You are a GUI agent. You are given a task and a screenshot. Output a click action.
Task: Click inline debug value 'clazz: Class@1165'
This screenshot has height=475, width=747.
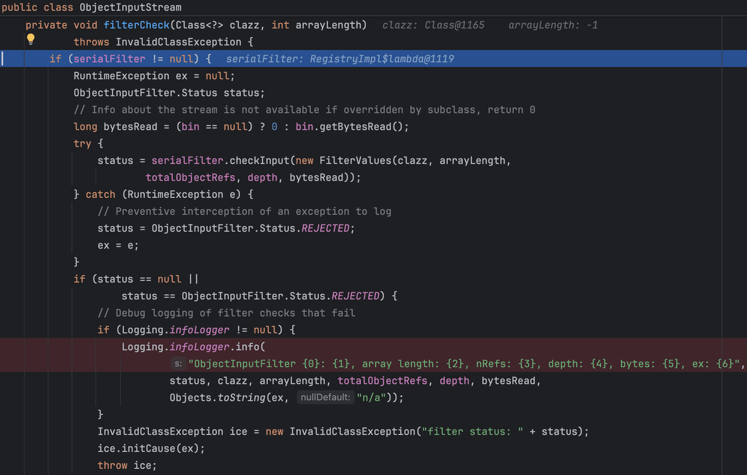(433, 25)
